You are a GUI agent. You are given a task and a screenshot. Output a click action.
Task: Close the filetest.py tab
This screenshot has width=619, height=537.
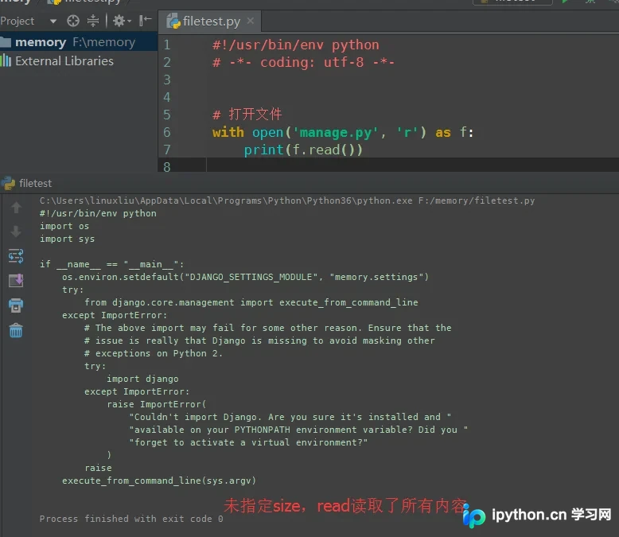tap(251, 21)
